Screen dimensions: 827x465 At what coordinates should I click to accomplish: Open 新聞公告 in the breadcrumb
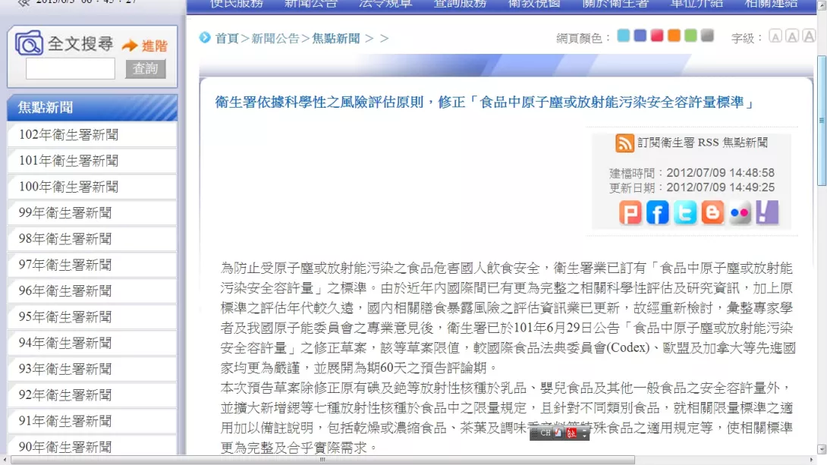(275, 39)
